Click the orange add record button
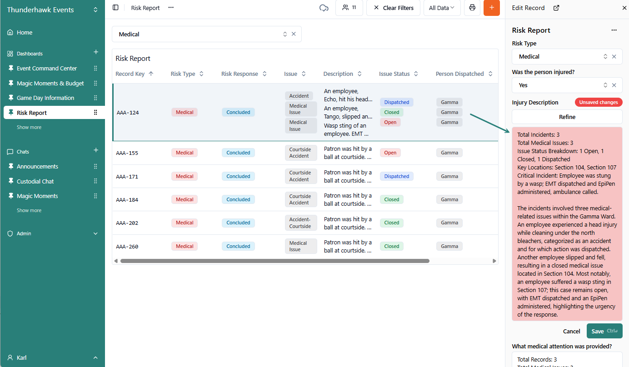Screen dimensions: 629x367 tap(491, 8)
